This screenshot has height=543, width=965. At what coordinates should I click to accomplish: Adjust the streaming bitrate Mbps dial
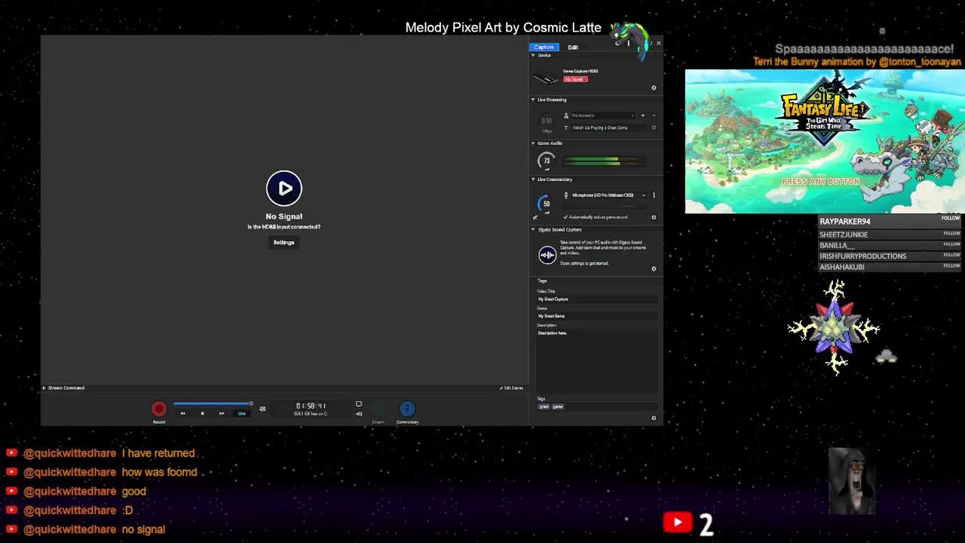click(x=547, y=121)
